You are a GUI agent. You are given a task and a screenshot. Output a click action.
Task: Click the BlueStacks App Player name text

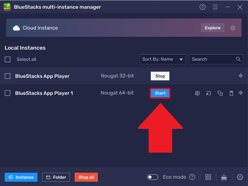42,76
